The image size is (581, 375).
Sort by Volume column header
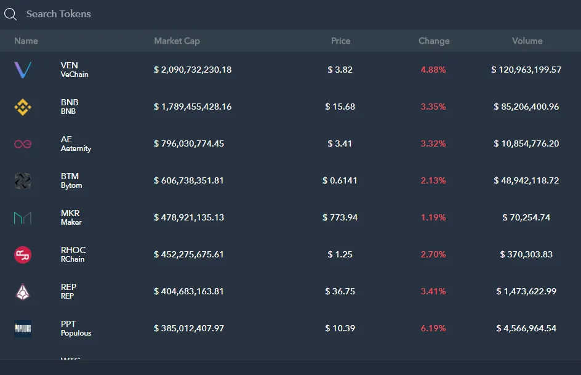(x=527, y=41)
